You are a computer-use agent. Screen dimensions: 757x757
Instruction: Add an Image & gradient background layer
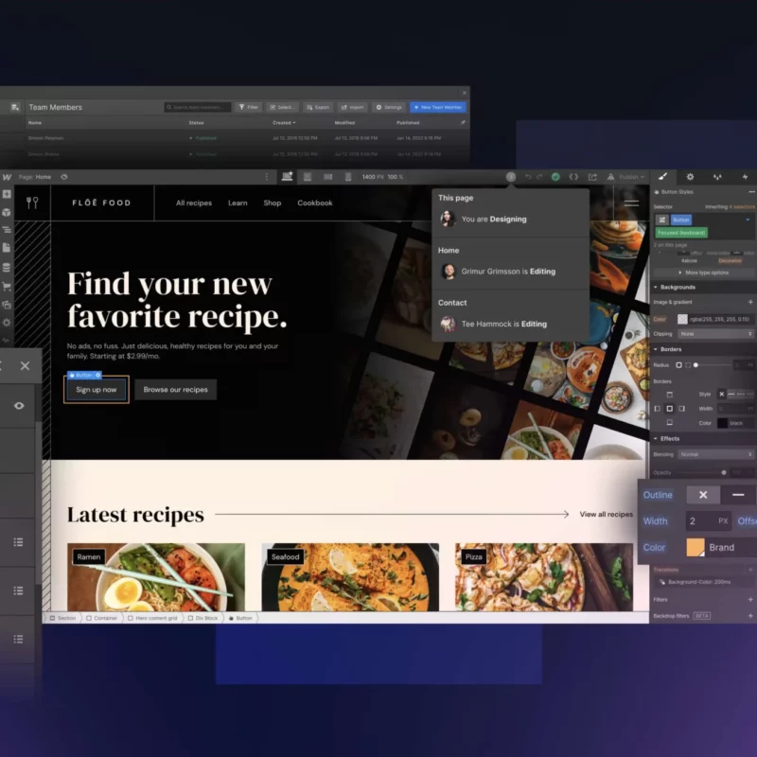(750, 302)
